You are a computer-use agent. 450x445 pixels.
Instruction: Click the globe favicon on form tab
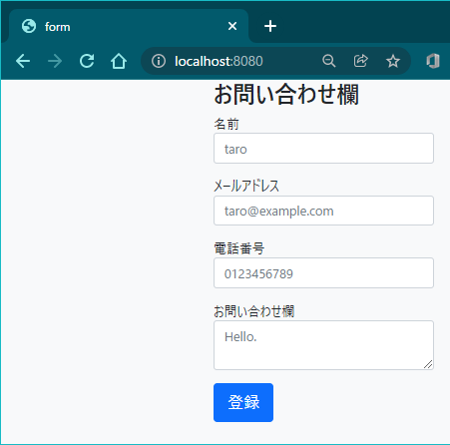[x=29, y=26]
